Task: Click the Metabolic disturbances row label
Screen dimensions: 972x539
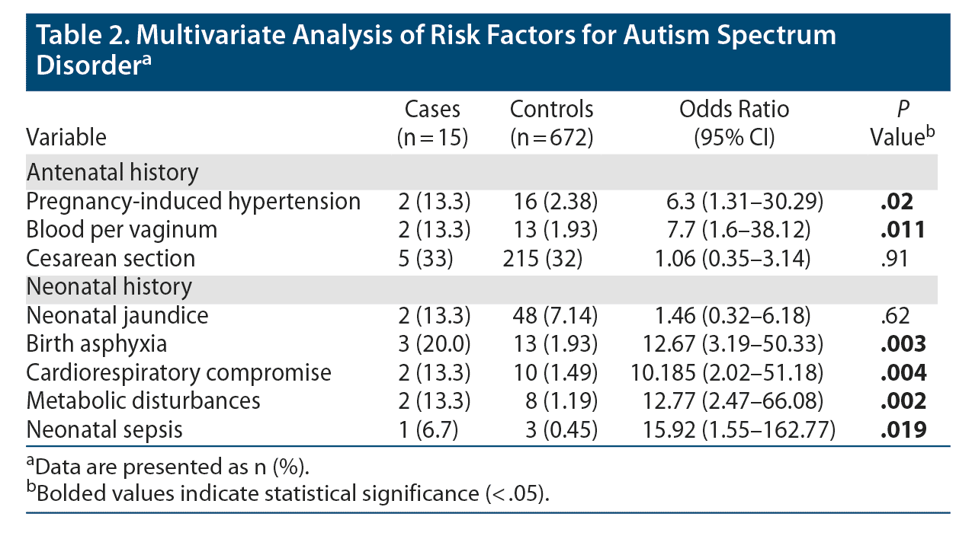Action: (143, 400)
